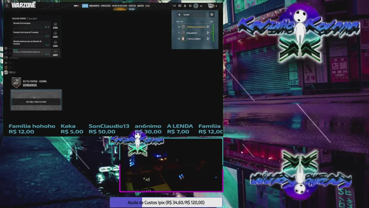Open group settings gear in party panel
This screenshot has width=369, height=208.
212,15
